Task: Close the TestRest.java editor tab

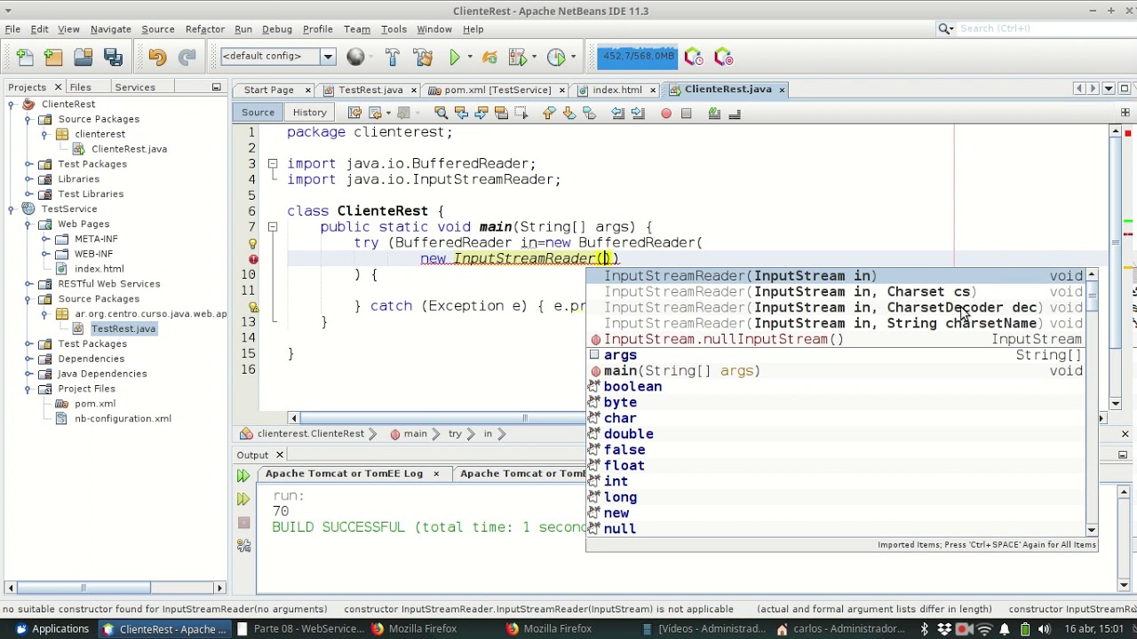Action: point(414,90)
